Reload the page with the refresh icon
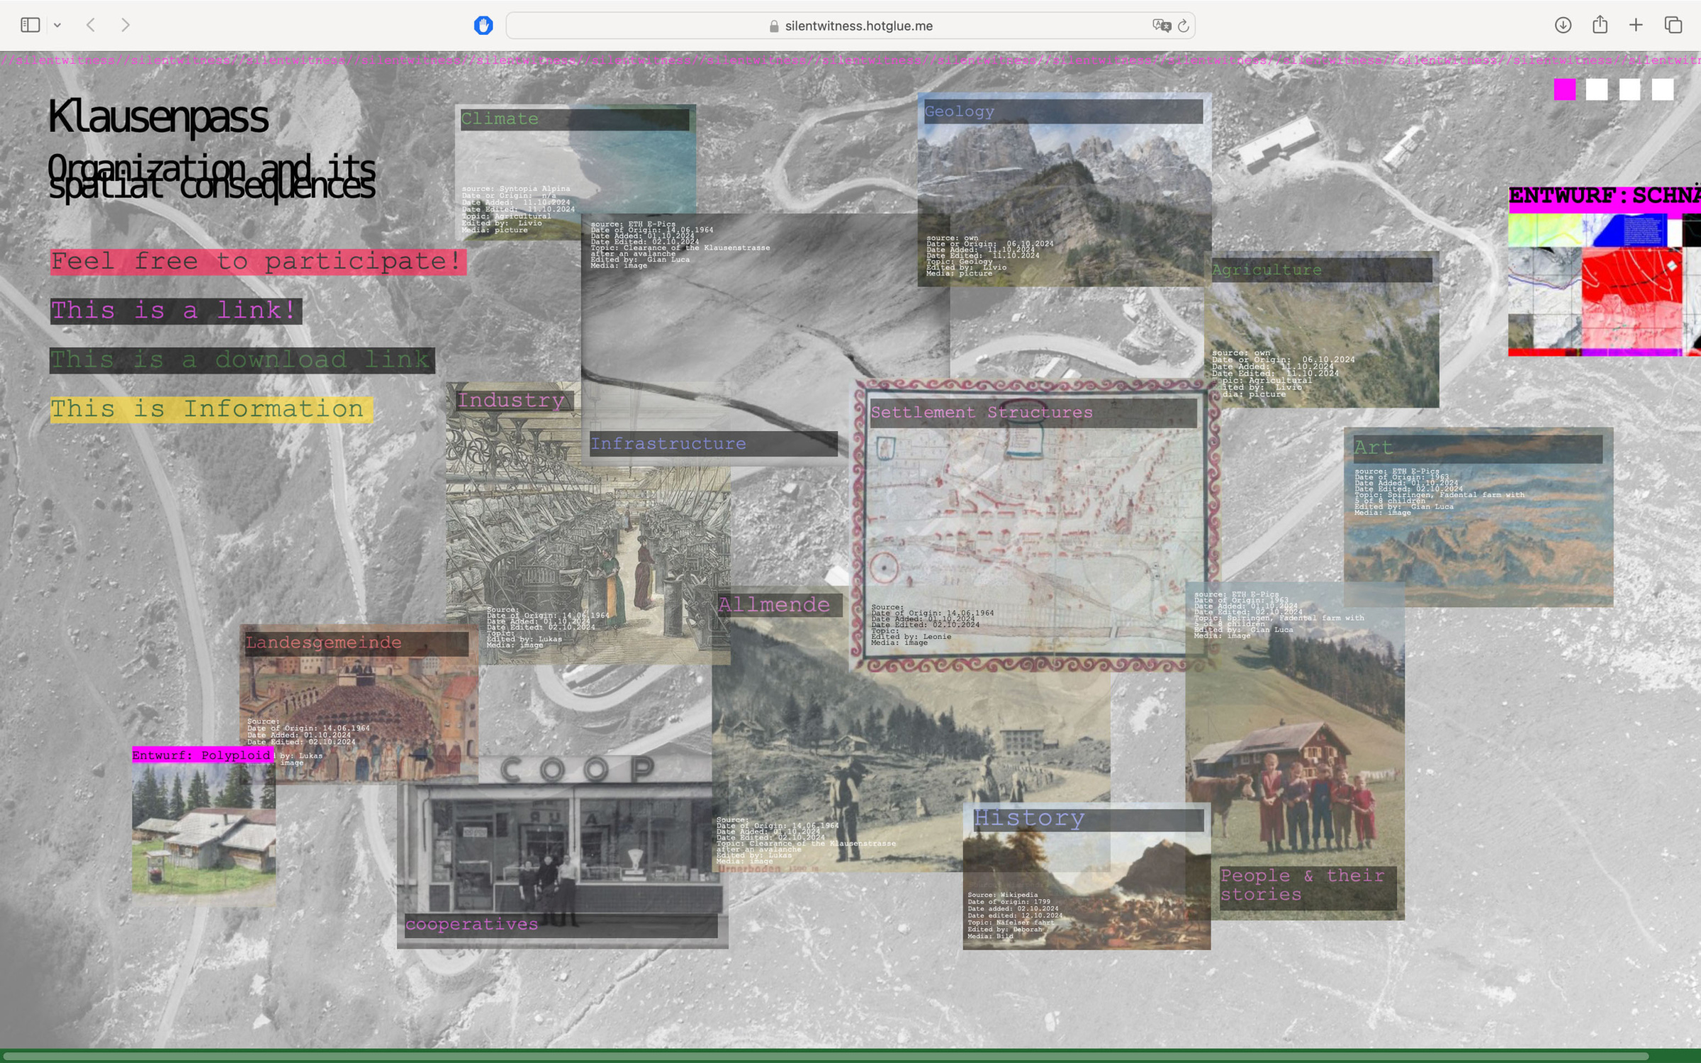Image resolution: width=1701 pixels, height=1063 pixels. click(x=1183, y=26)
